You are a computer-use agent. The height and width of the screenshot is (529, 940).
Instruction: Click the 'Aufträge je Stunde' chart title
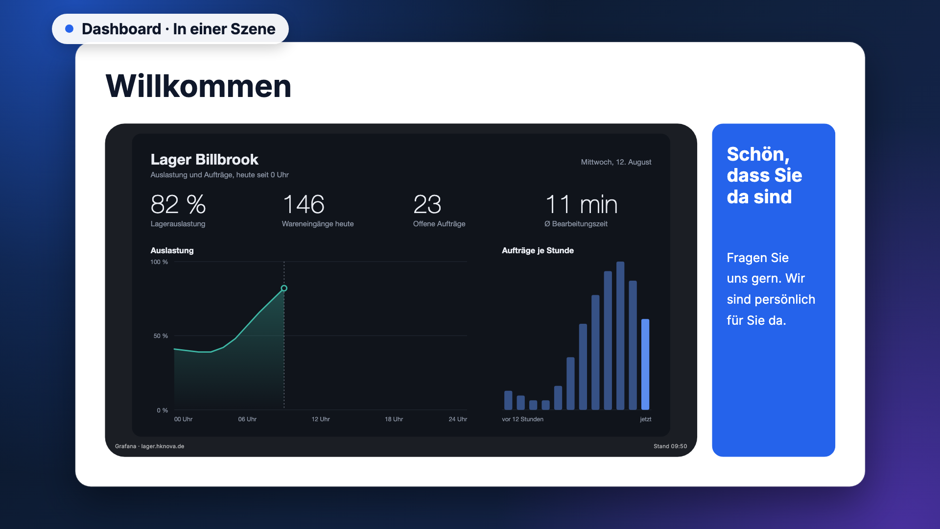tap(538, 250)
